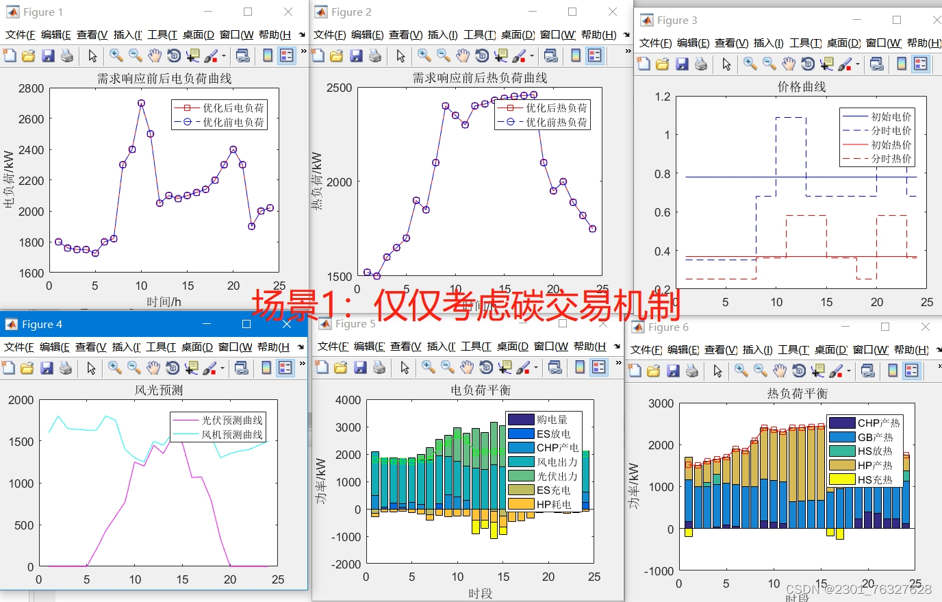Viewport: 942px width, 602px height.
Task: Toggle Insert Colorbar in Figure 5 toolbar
Action: (580, 368)
